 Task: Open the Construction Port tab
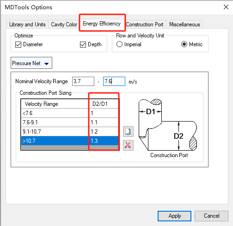[145, 24]
